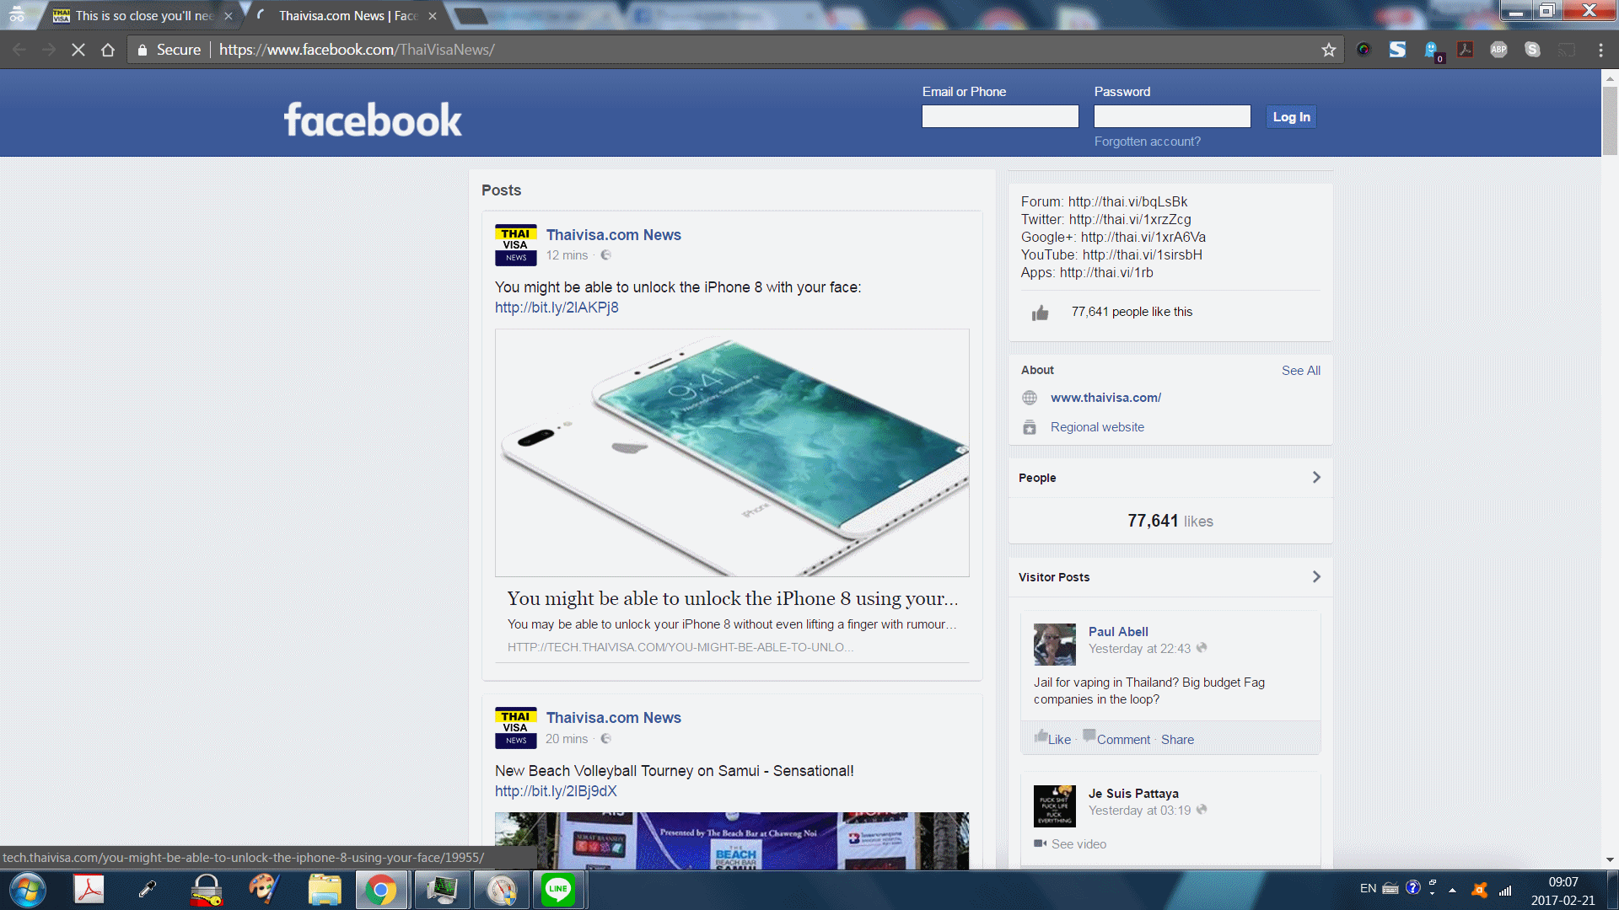Open the Thai Visa News avatar on the 12 mins post
Viewport: 1619px width, 910px height.
tap(516, 245)
